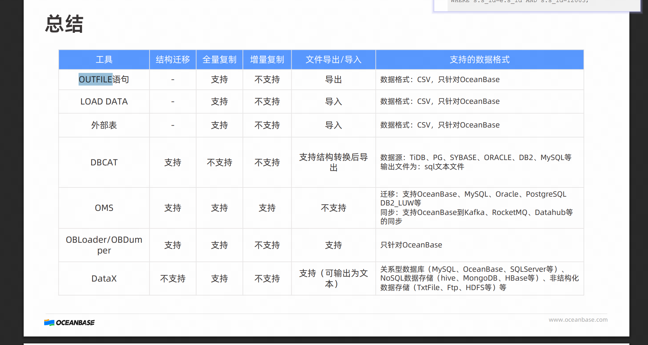This screenshot has height=345, width=648.
Task: Click the SQL code snippet at top
Action: (x=519, y=2)
